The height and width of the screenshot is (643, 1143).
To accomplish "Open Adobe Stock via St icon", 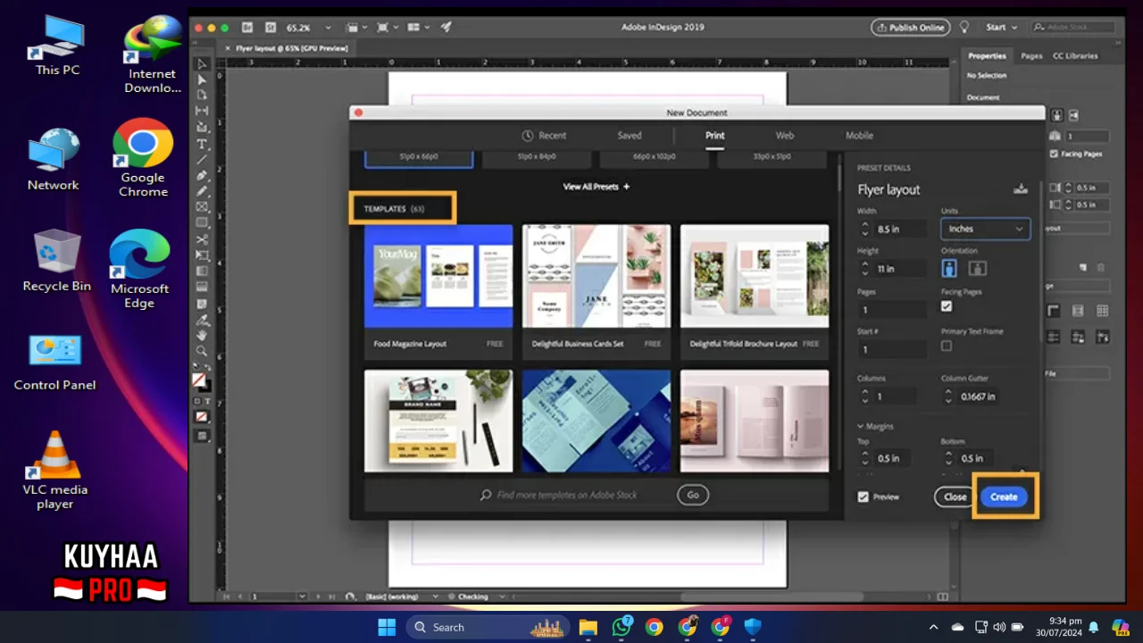I will pyautogui.click(x=269, y=28).
